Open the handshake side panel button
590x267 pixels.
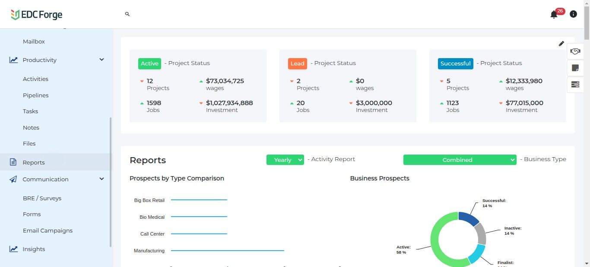[575, 51]
